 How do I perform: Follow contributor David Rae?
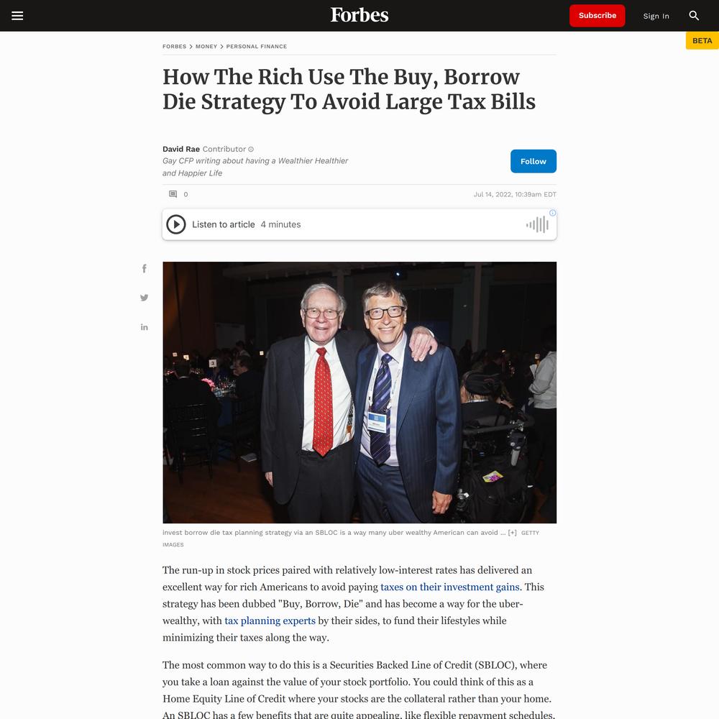coord(533,161)
